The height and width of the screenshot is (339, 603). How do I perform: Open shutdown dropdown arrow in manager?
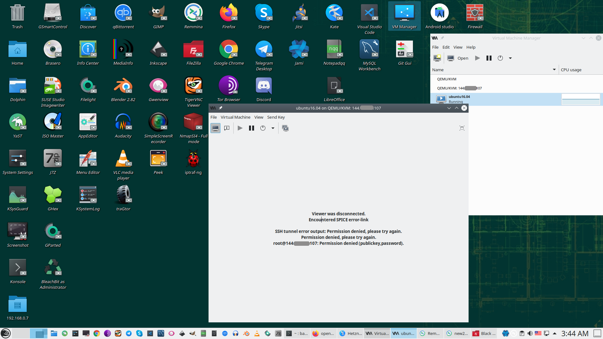click(x=510, y=58)
